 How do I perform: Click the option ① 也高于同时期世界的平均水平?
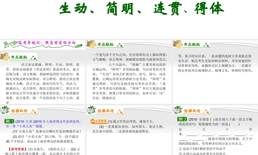pos(202,149)
